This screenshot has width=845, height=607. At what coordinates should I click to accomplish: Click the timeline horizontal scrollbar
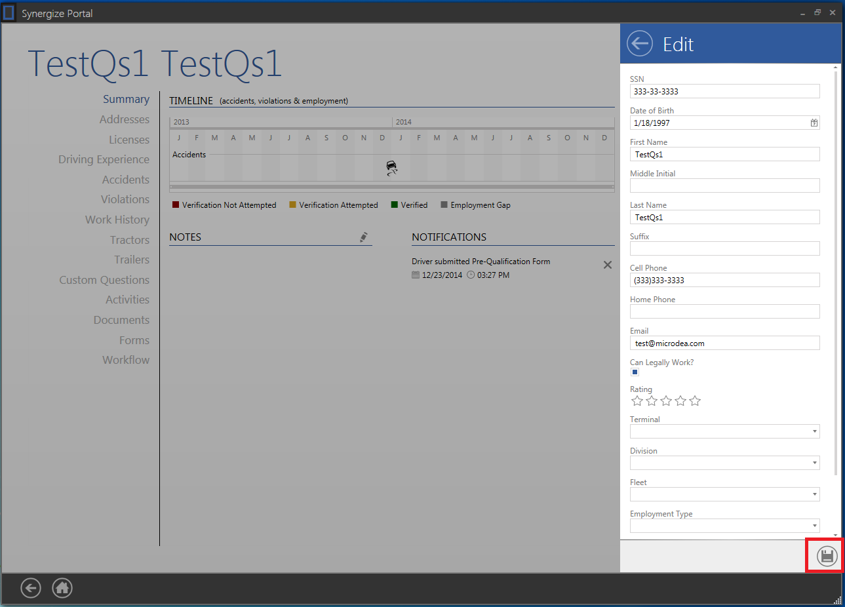click(392, 187)
